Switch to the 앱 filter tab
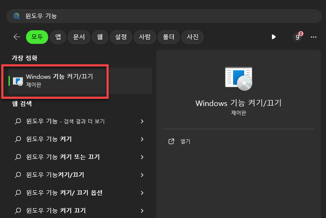This screenshot has height=218, width=326. [x=58, y=37]
